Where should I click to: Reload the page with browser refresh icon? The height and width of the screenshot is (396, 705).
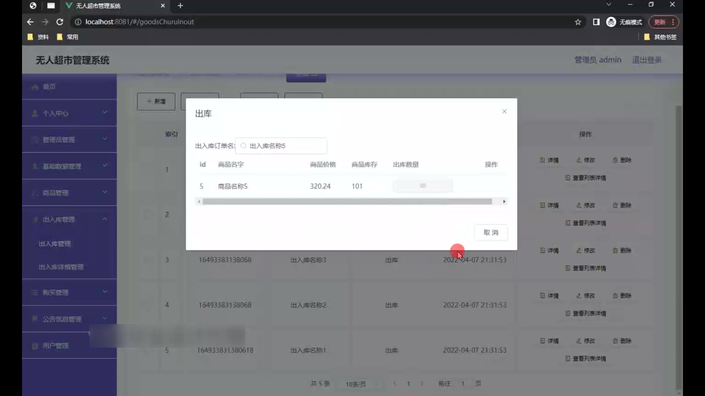click(59, 22)
